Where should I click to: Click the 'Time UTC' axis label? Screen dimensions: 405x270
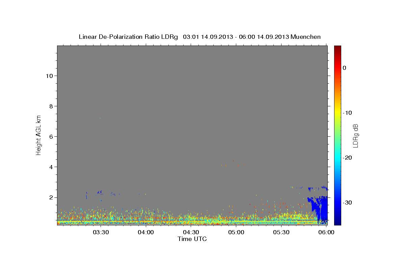(192, 239)
